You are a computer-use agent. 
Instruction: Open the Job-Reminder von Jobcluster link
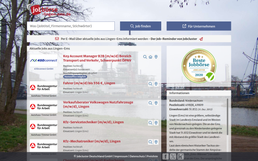174,39
